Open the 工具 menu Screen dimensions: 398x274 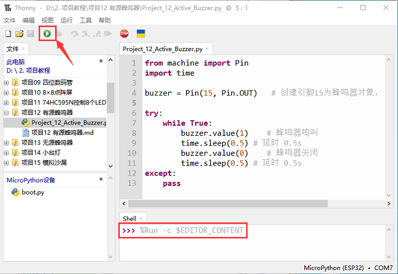coord(85,20)
